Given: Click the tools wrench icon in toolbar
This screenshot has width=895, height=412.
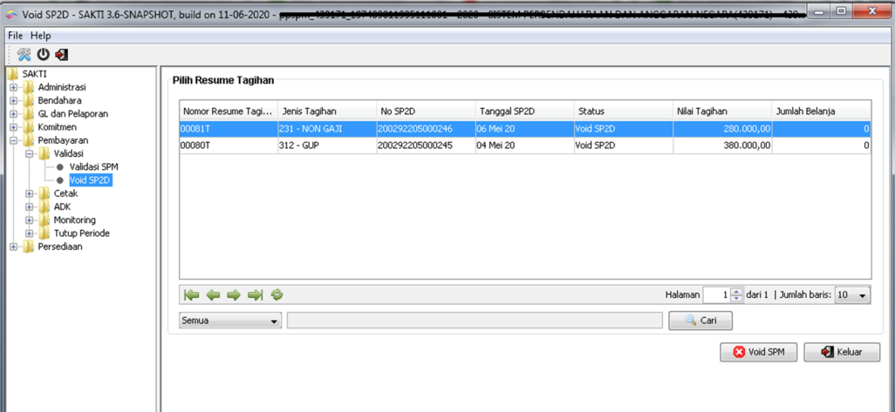Looking at the screenshot, I should coord(24,54).
